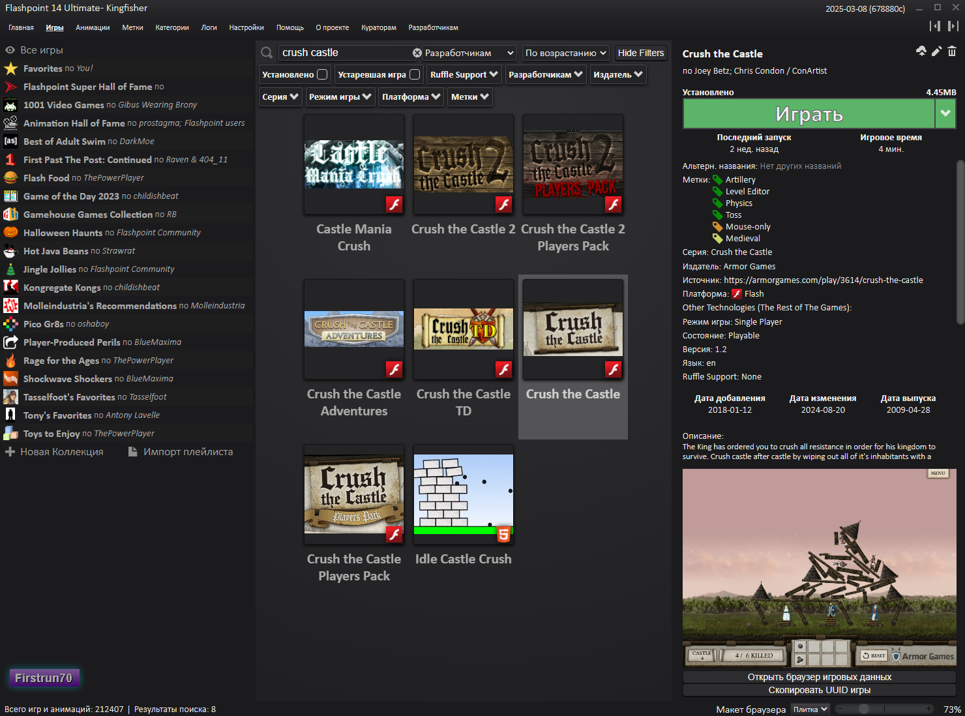Viewport: 965px width, 716px height.
Task: Toggle the eye icon next to Все игры
Action: coord(10,50)
